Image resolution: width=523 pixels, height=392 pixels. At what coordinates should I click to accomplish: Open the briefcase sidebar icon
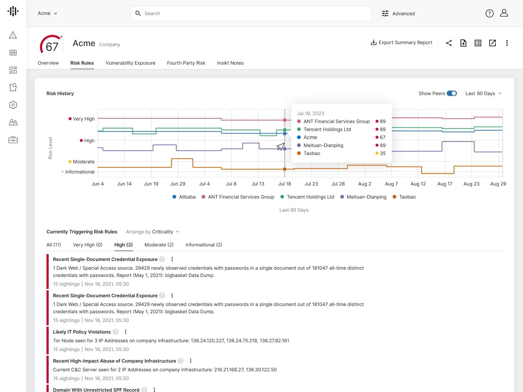[x=13, y=140]
